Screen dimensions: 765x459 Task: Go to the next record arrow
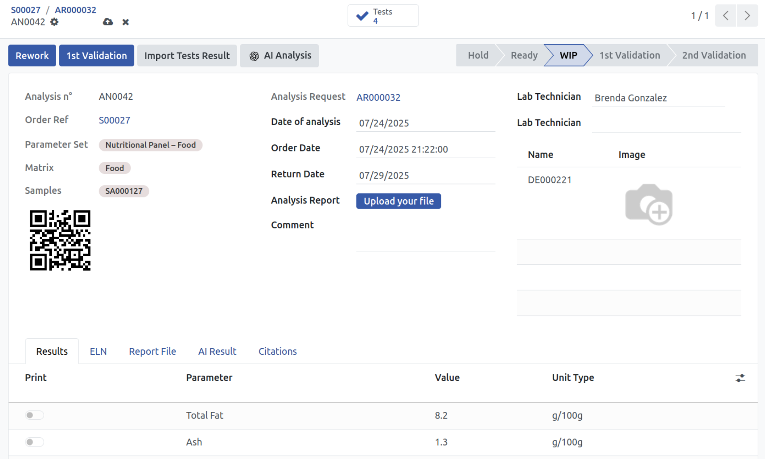[x=747, y=16]
